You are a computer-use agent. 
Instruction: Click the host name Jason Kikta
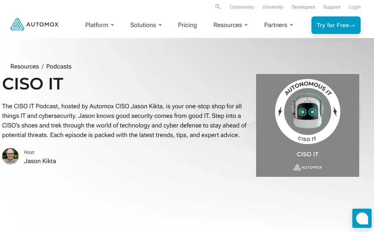[40, 161]
